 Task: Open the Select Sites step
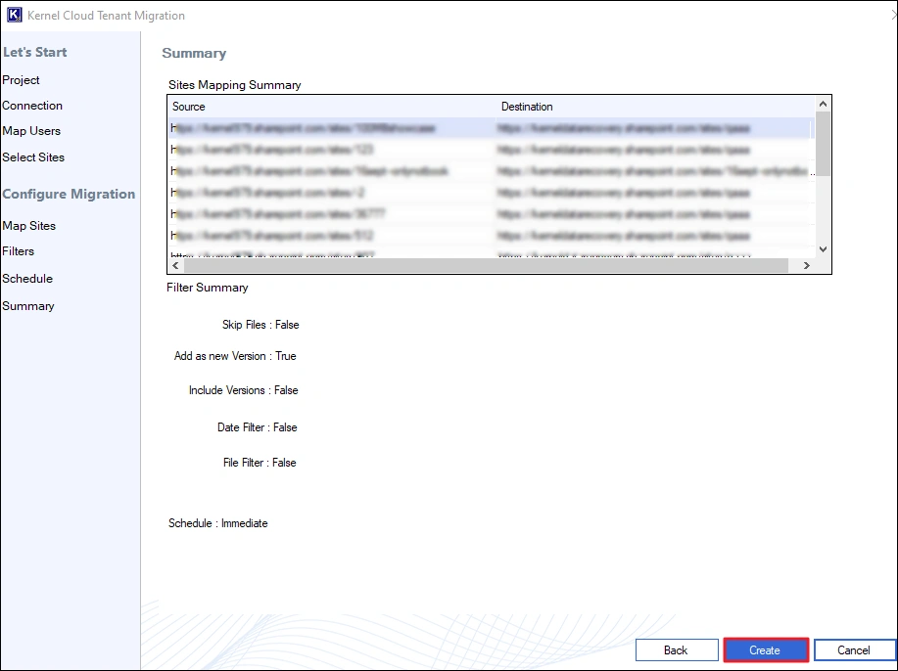[33, 157]
